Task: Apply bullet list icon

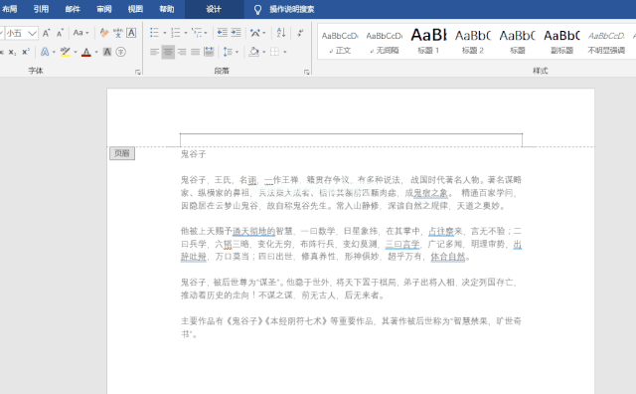Action: point(154,33)
